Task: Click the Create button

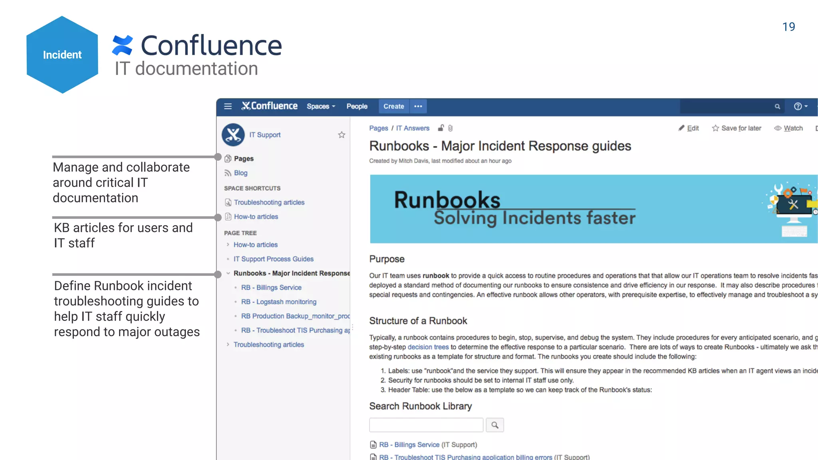Action: 393,106
